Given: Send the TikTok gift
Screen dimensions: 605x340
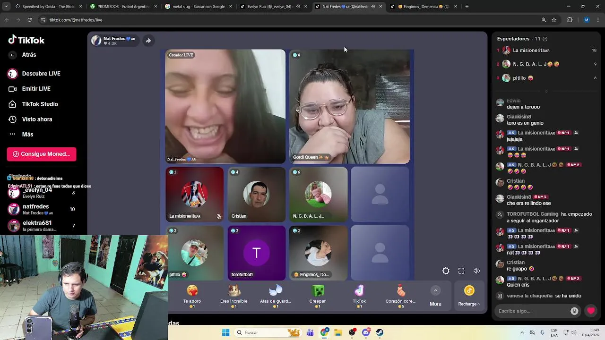Looking at the screenshot, I should click(359, 296).
